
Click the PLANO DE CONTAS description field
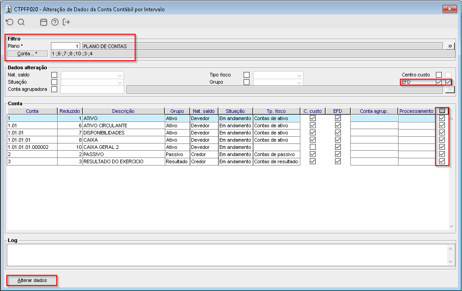pyautogui.click(x=262, y=46)
